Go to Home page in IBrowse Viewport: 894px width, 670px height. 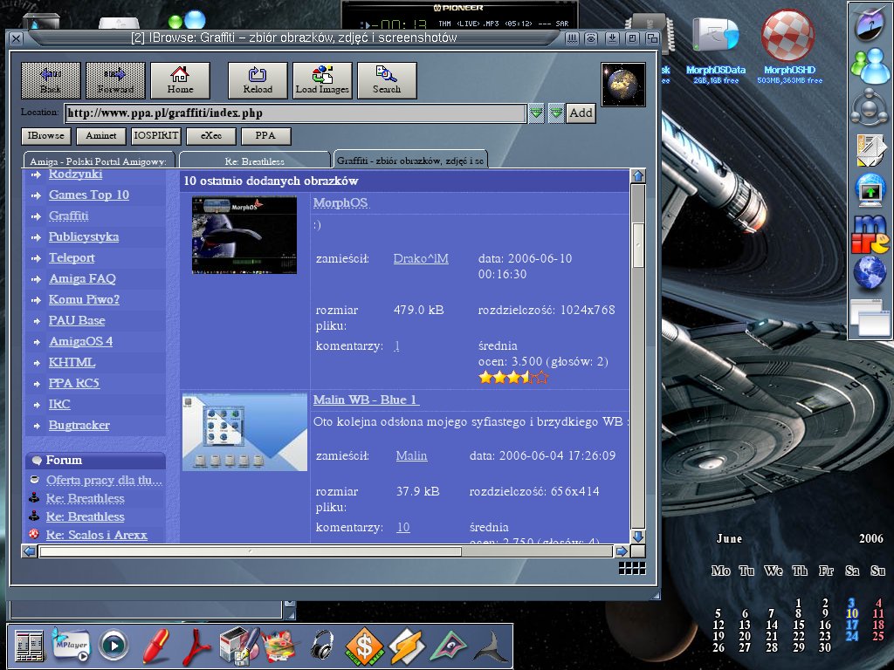180,80
